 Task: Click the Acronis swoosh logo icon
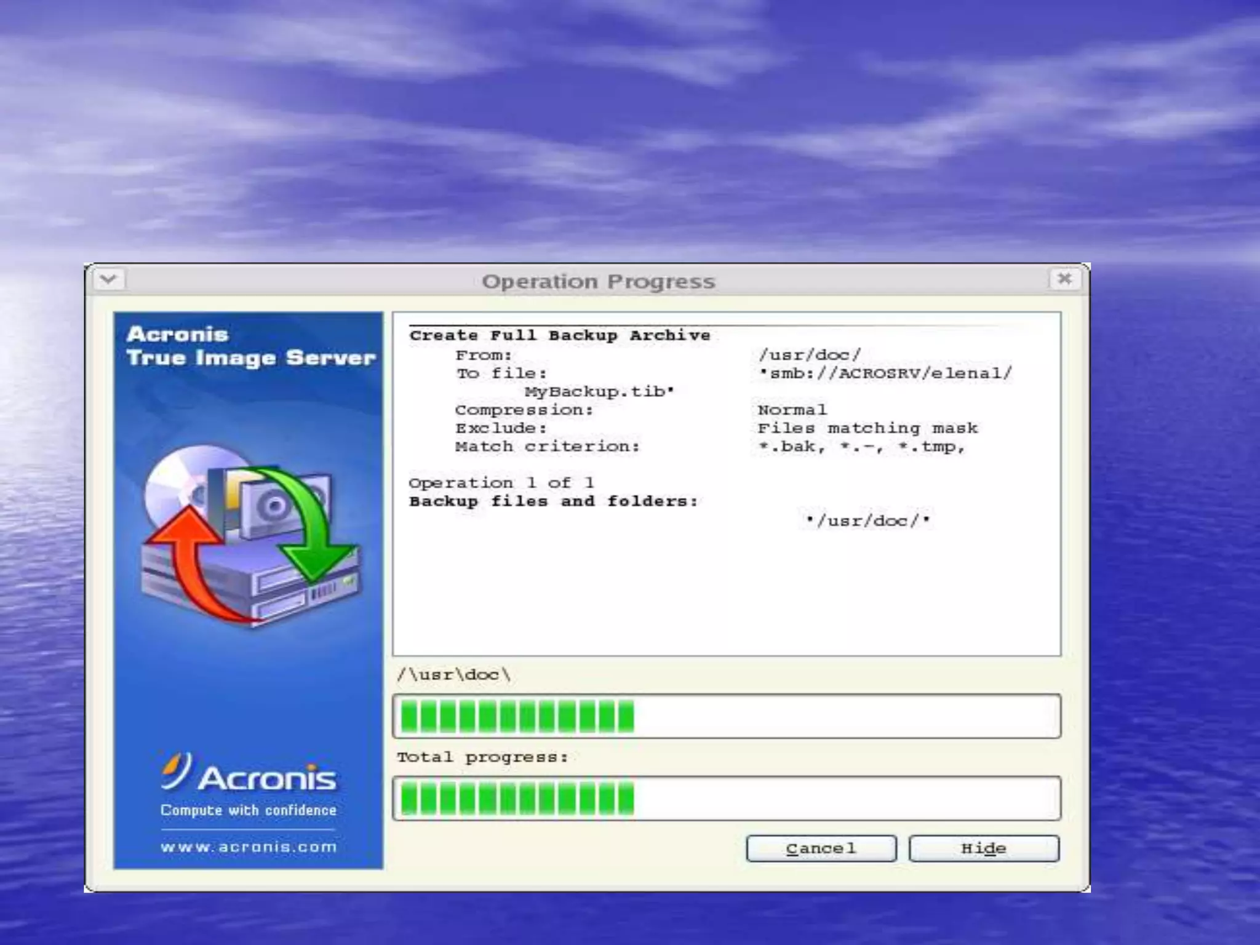point(176,770)
